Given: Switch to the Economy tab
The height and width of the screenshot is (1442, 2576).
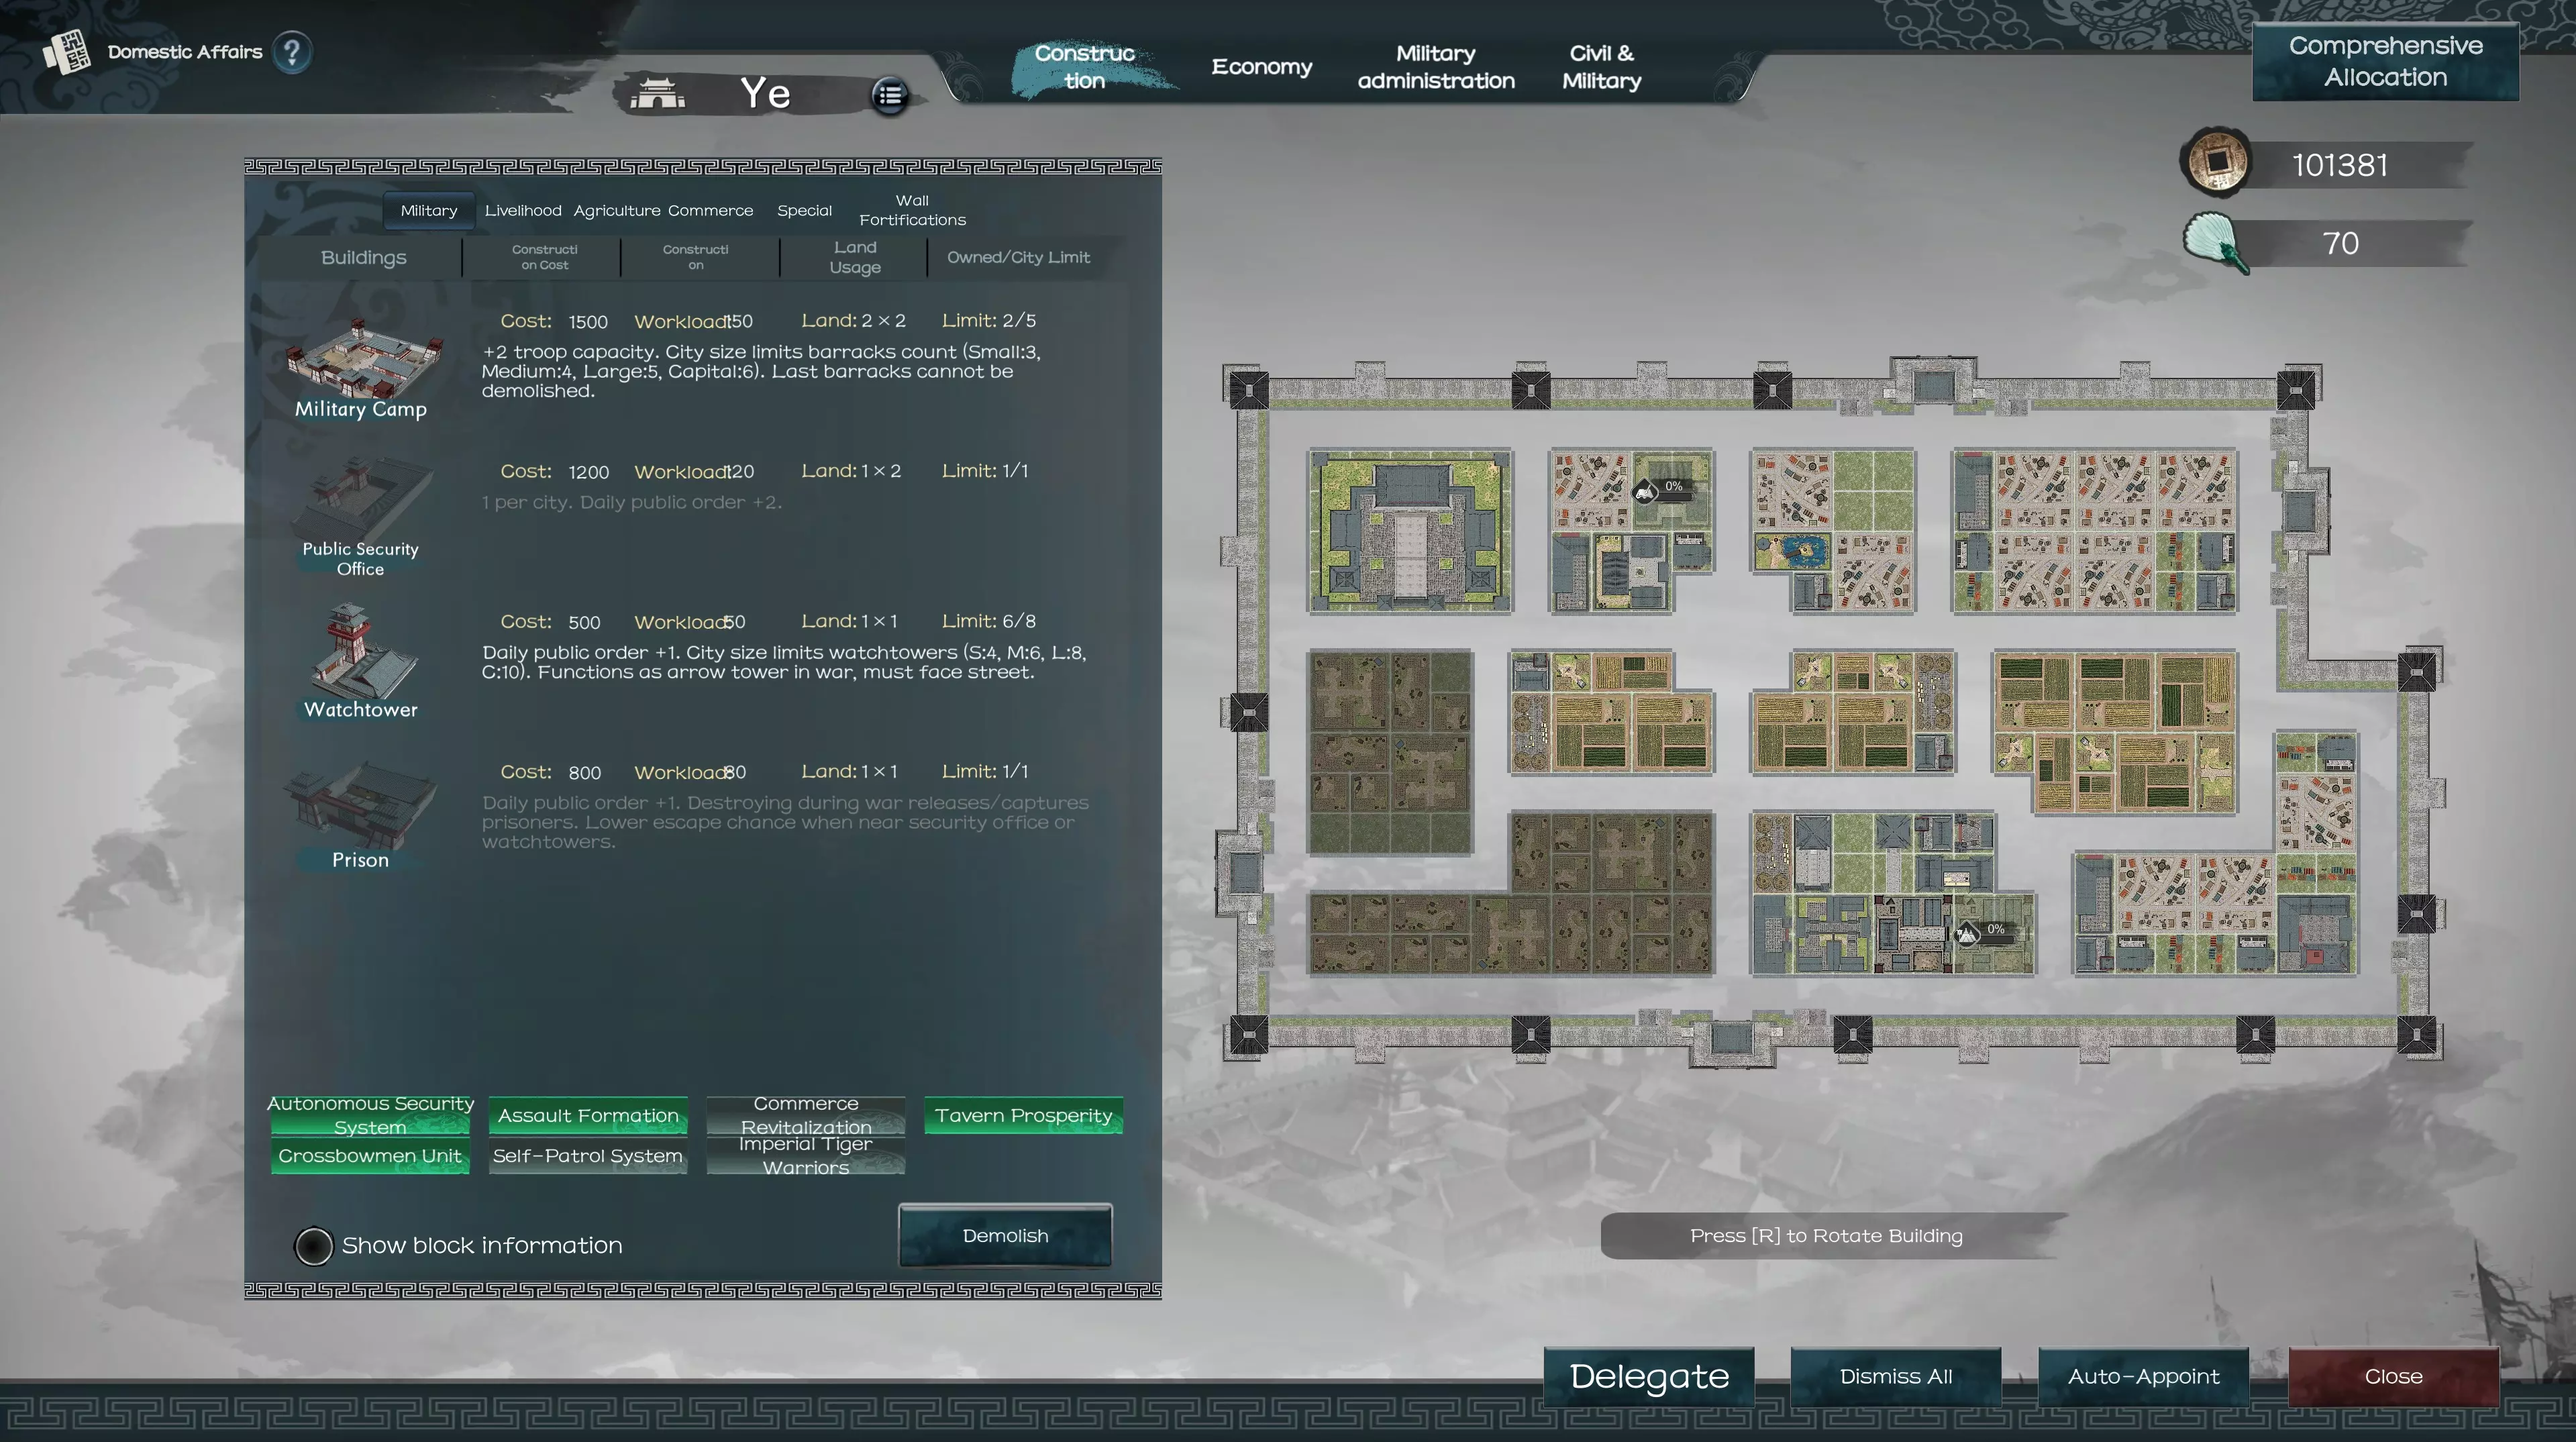Looking at the screenshot, I should click(1262, 67).
